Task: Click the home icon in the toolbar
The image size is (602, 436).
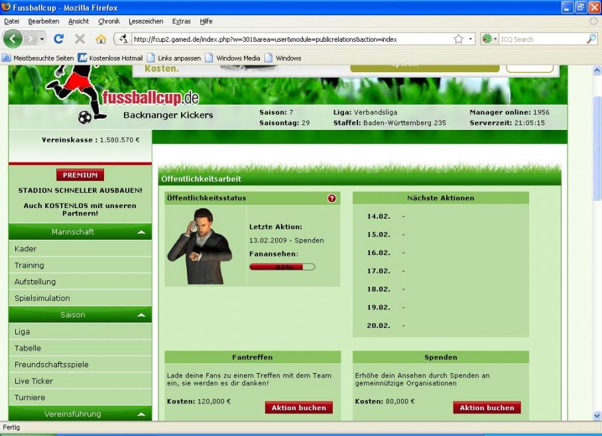Action: pos(100,39)
